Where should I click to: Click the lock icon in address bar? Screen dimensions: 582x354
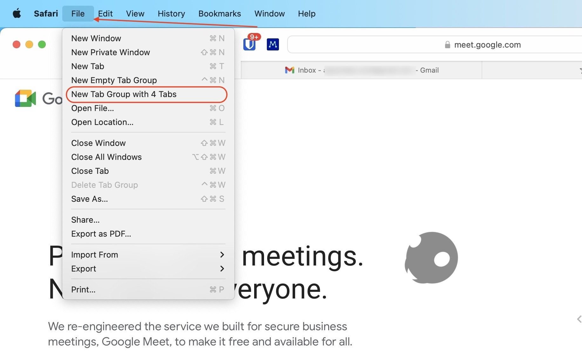447,45
